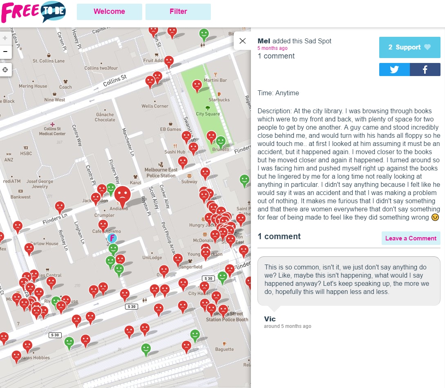The height and width of the screenshot is (388, 445).
Task: Locate my position with crosshair button
Action: [x=5, y=70]
